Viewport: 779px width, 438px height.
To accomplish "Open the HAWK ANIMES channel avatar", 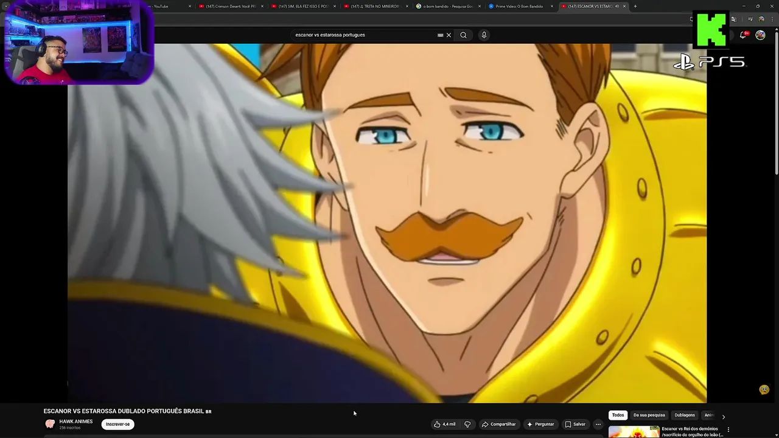I will click(x=50, y=424).
